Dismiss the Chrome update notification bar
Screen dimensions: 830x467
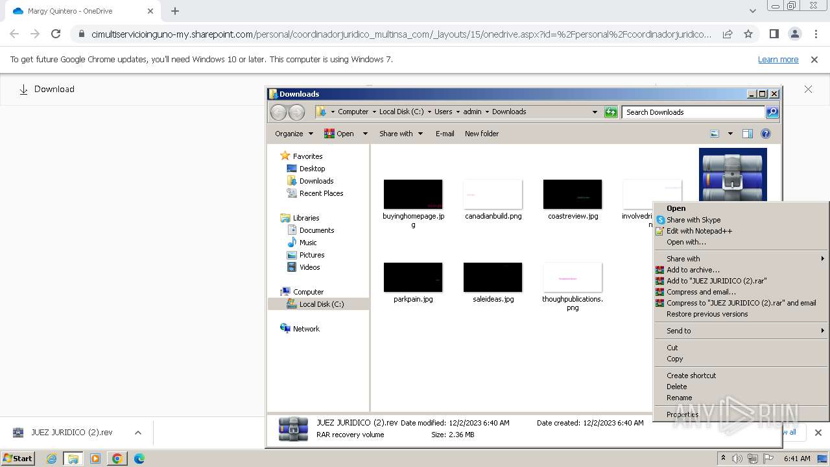814,59
